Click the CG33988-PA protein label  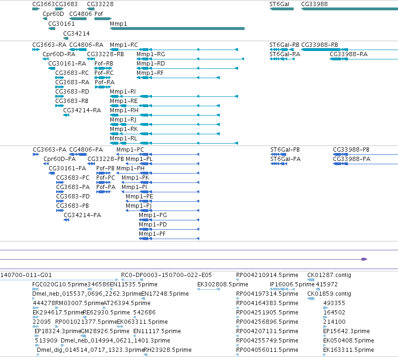(352, 159)
